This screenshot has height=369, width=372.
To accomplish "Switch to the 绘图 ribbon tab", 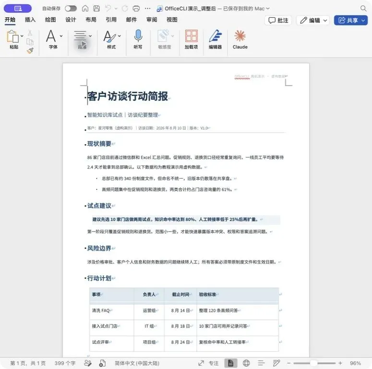I will coord(50,20).
